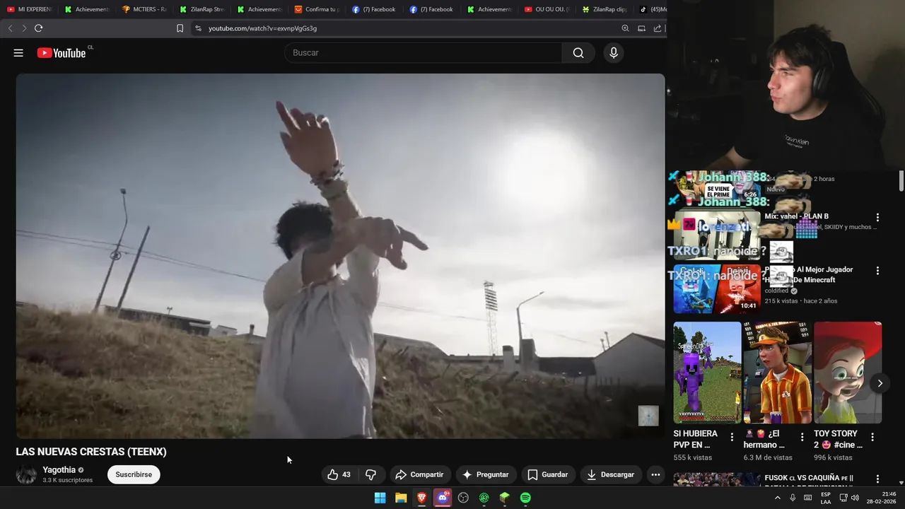Click the system tray microphone icon
The height and width of the screenshot is (509, 905).
tap(793, 498)
